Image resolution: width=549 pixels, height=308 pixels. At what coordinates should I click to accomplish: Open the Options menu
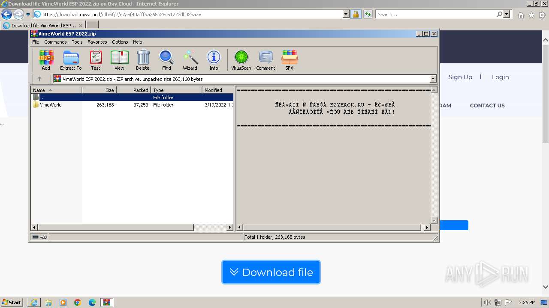pos(120,42)
